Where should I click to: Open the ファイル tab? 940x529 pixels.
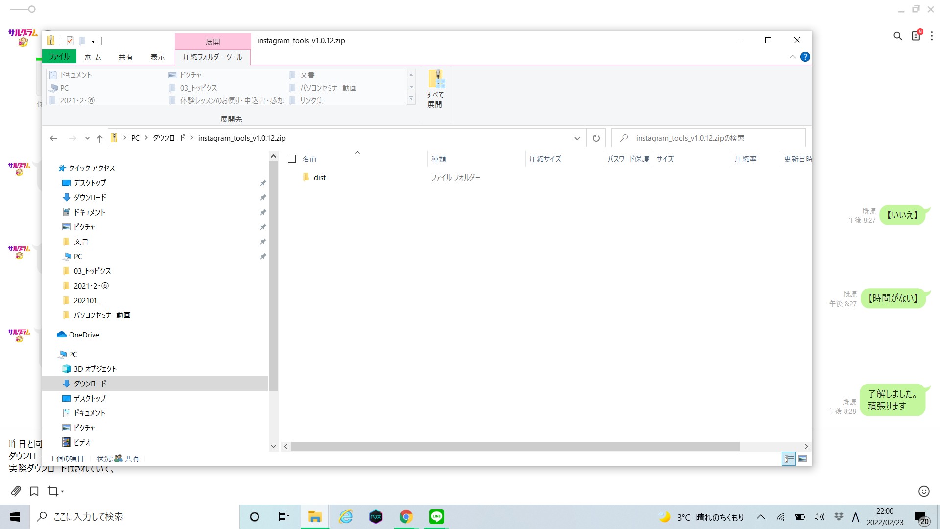59,57
